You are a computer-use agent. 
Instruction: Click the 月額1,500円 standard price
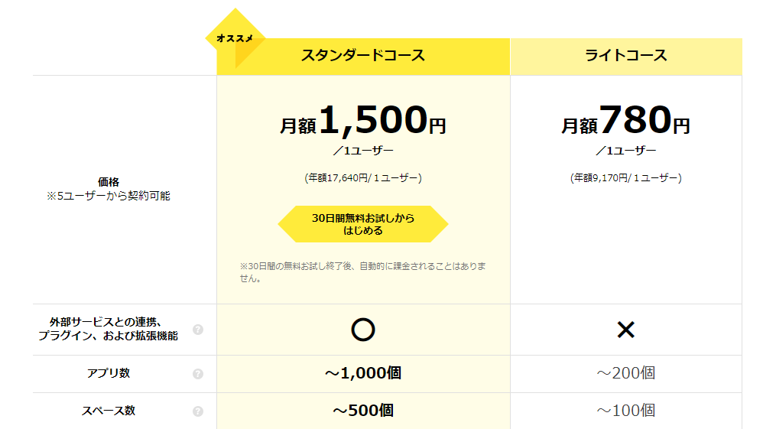click(x=363, y=121)
